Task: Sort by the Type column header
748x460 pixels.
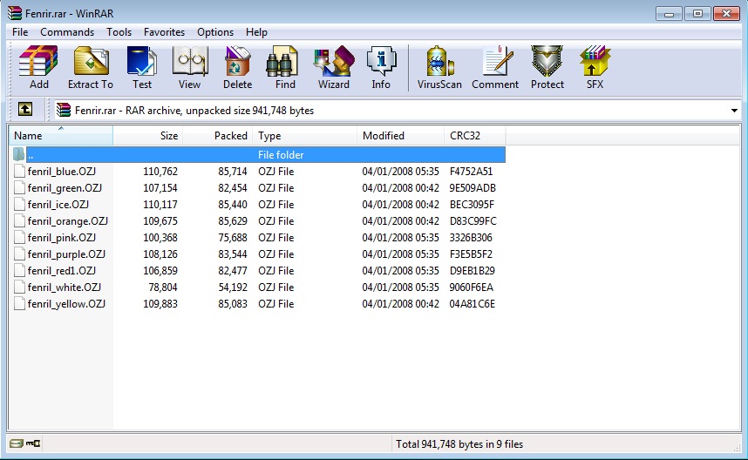Action: point(305,136)
